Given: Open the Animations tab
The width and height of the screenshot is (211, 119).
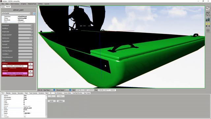Looking at the screenshot, I should point(41,93).
